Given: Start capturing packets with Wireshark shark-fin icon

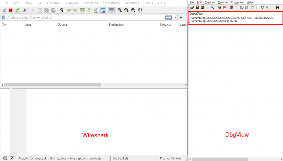Looking at the screenshot, I should [x=4, y=10].
